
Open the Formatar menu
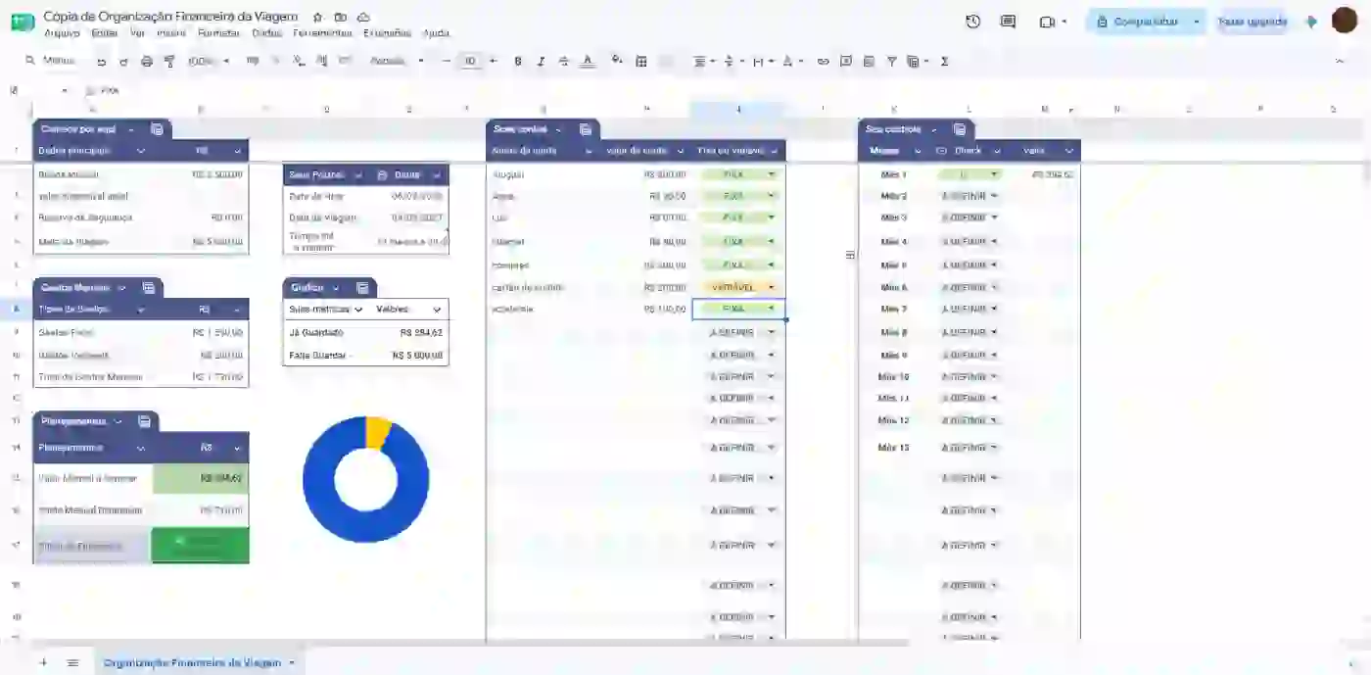(219, 32)
